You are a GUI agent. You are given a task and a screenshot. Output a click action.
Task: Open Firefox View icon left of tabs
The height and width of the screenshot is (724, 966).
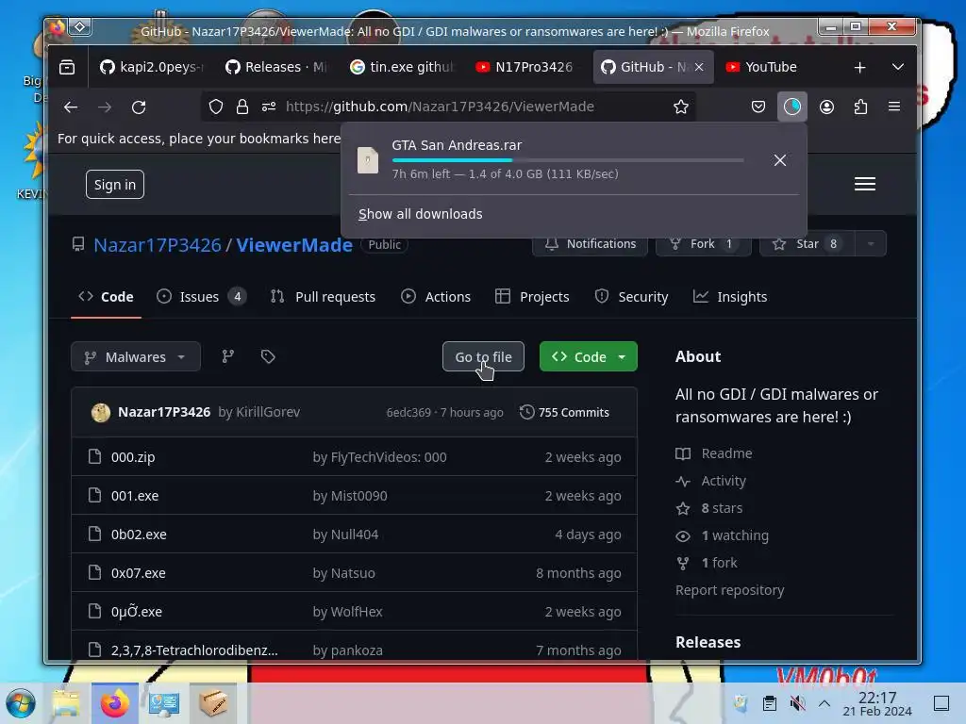[x=67, y=67]
